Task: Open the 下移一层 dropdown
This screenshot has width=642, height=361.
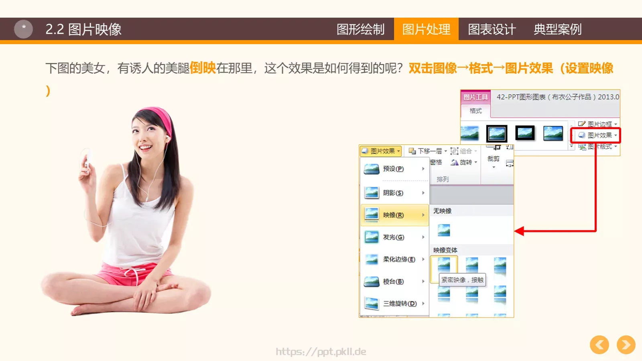Action: (427, 151)
